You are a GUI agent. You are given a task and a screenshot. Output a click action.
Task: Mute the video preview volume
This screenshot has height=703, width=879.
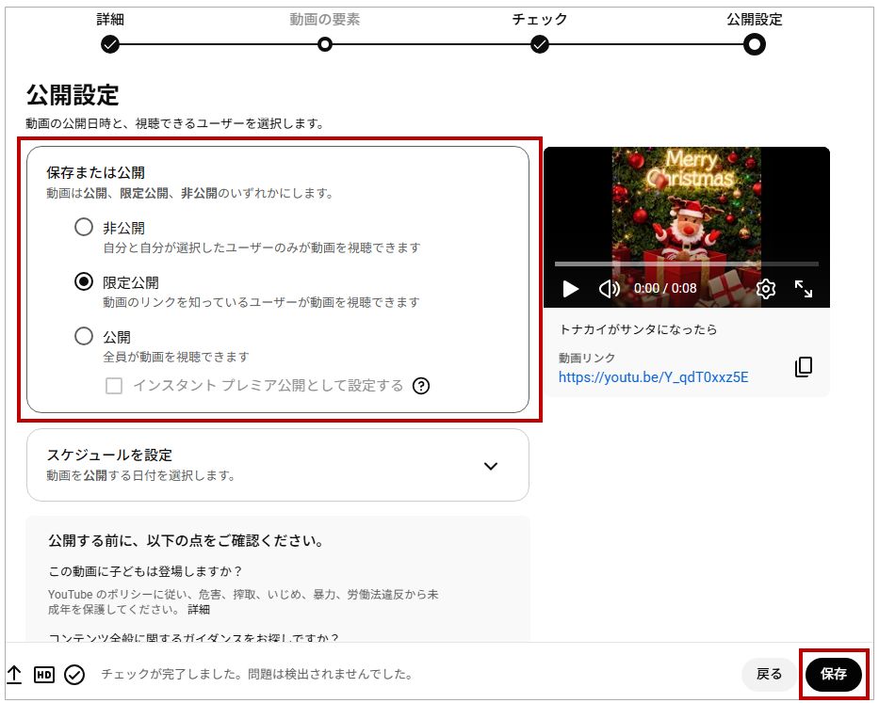(x=610, y=289)
